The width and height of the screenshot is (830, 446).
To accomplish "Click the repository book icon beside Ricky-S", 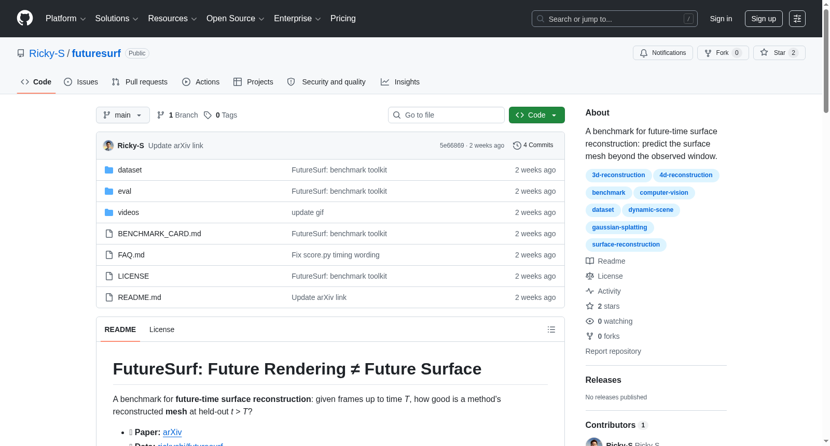I will 21,53.
